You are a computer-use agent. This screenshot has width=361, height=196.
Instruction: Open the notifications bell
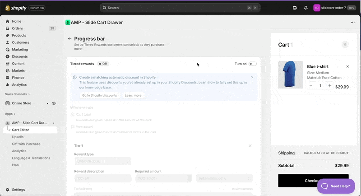pyautogui.click(x=306, y=8)
